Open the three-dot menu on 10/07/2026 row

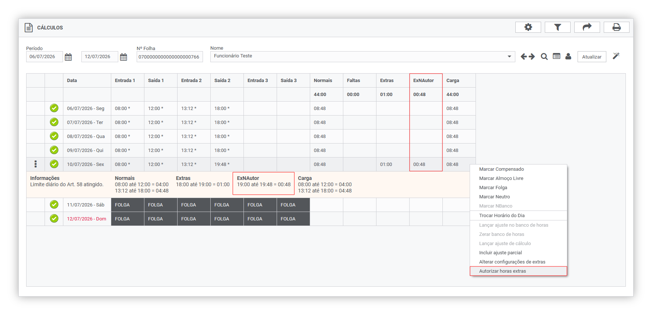point(35,164)
